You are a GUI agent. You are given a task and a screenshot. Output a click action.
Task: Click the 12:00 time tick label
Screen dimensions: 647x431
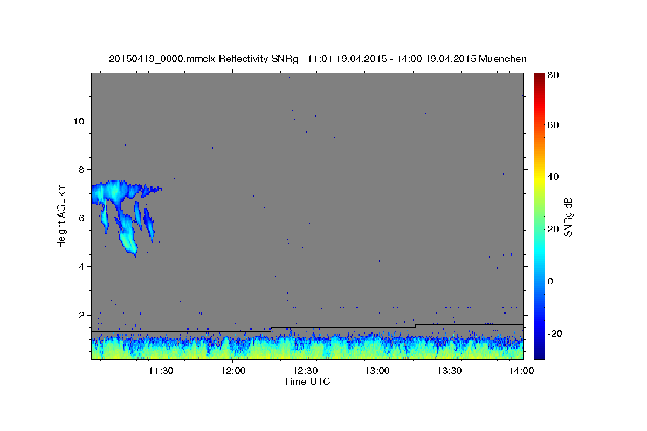point(233,371)
